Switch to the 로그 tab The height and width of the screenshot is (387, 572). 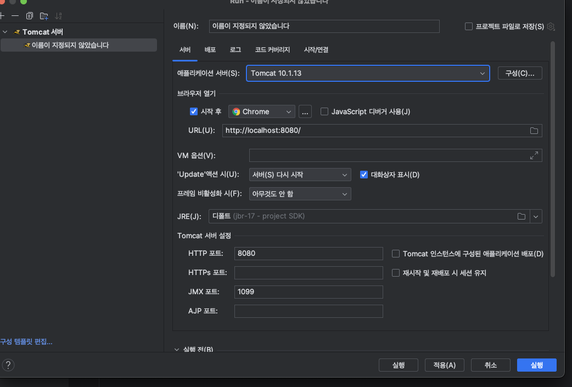point(235,49)
